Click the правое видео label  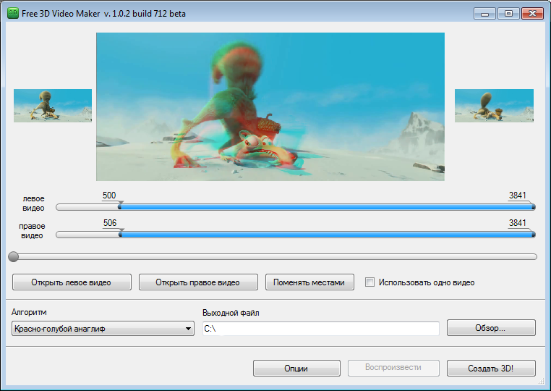click(x=32, y=230)
